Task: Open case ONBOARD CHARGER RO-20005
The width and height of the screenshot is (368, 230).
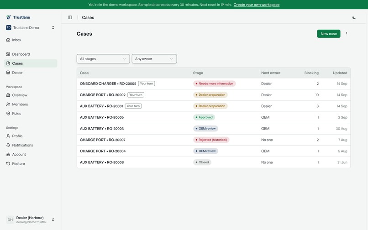Action: pyautogui.click(x=108, y=84)
